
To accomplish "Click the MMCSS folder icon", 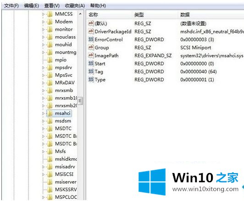I will [50, 14].
